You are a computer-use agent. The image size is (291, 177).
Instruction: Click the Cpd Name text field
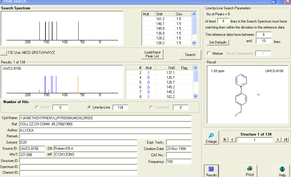[x=105, y=118]
